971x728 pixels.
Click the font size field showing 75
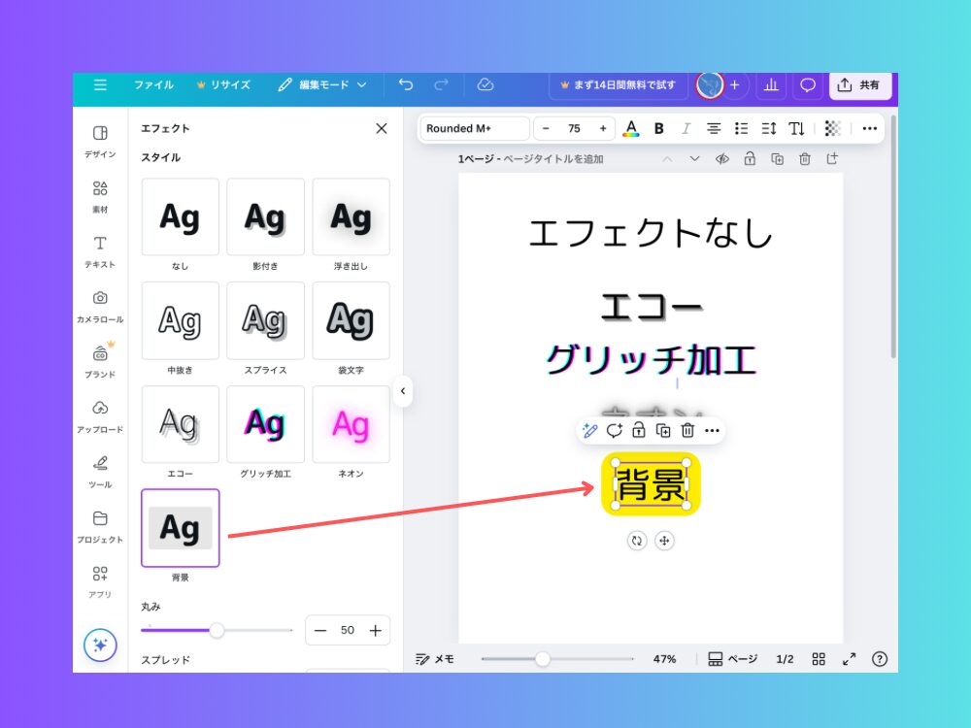coord(574,128)
